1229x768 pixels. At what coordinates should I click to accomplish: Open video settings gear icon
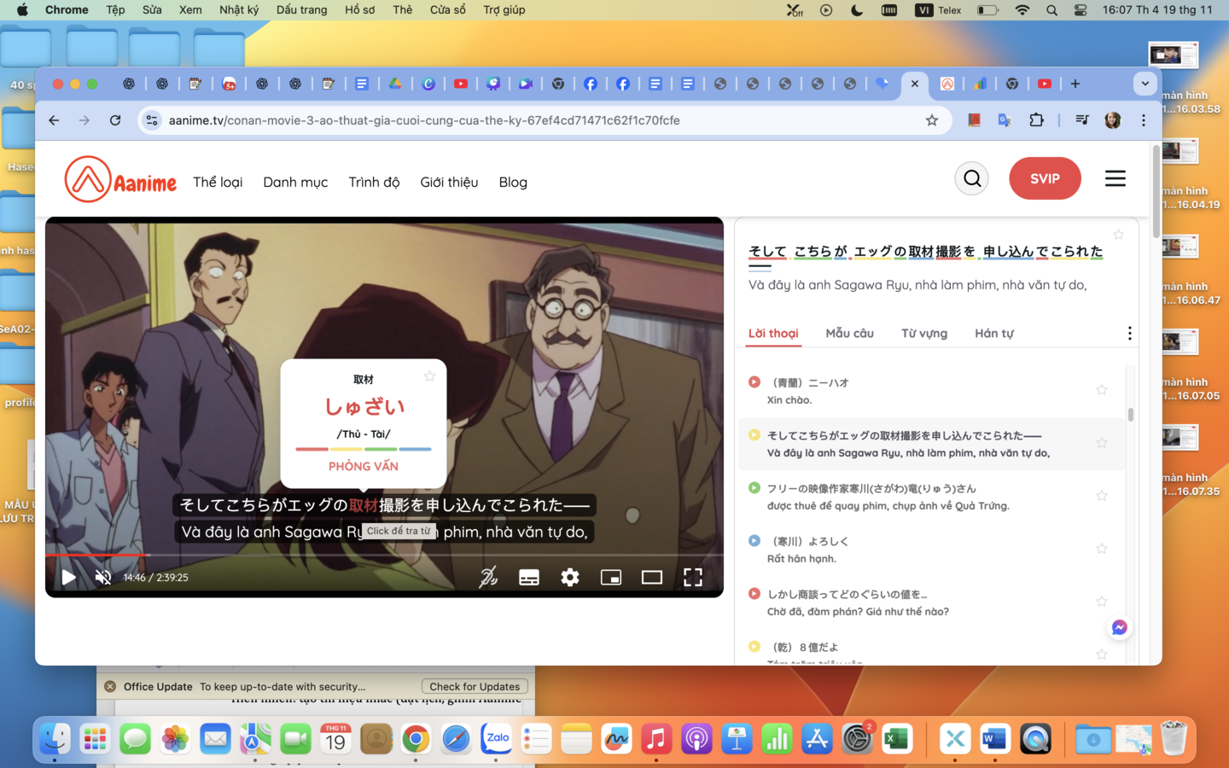(x=570, y=578)
